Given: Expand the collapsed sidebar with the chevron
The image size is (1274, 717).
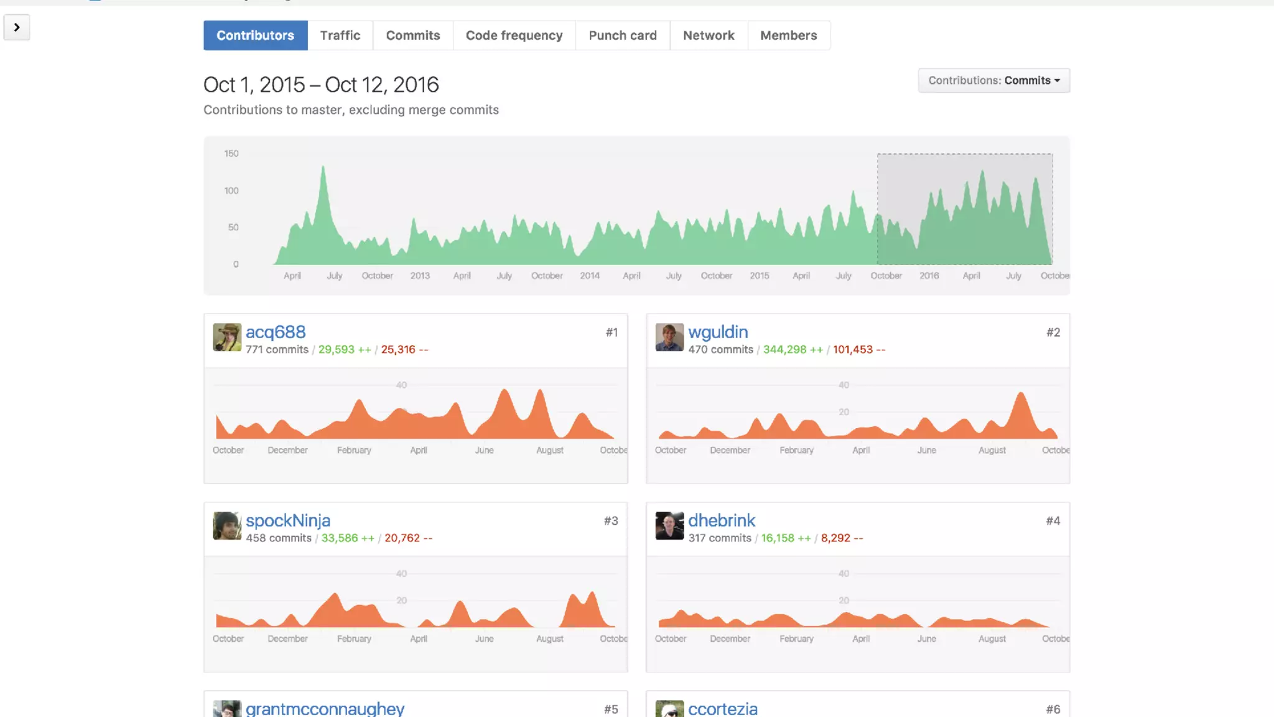Looking at the screenshot, I should coord(17,27).
